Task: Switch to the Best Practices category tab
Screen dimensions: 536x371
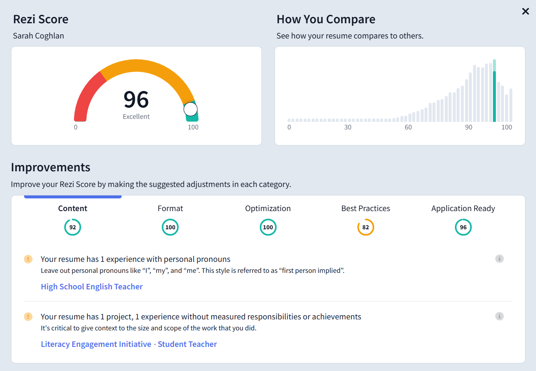Action: coord(365,208)
